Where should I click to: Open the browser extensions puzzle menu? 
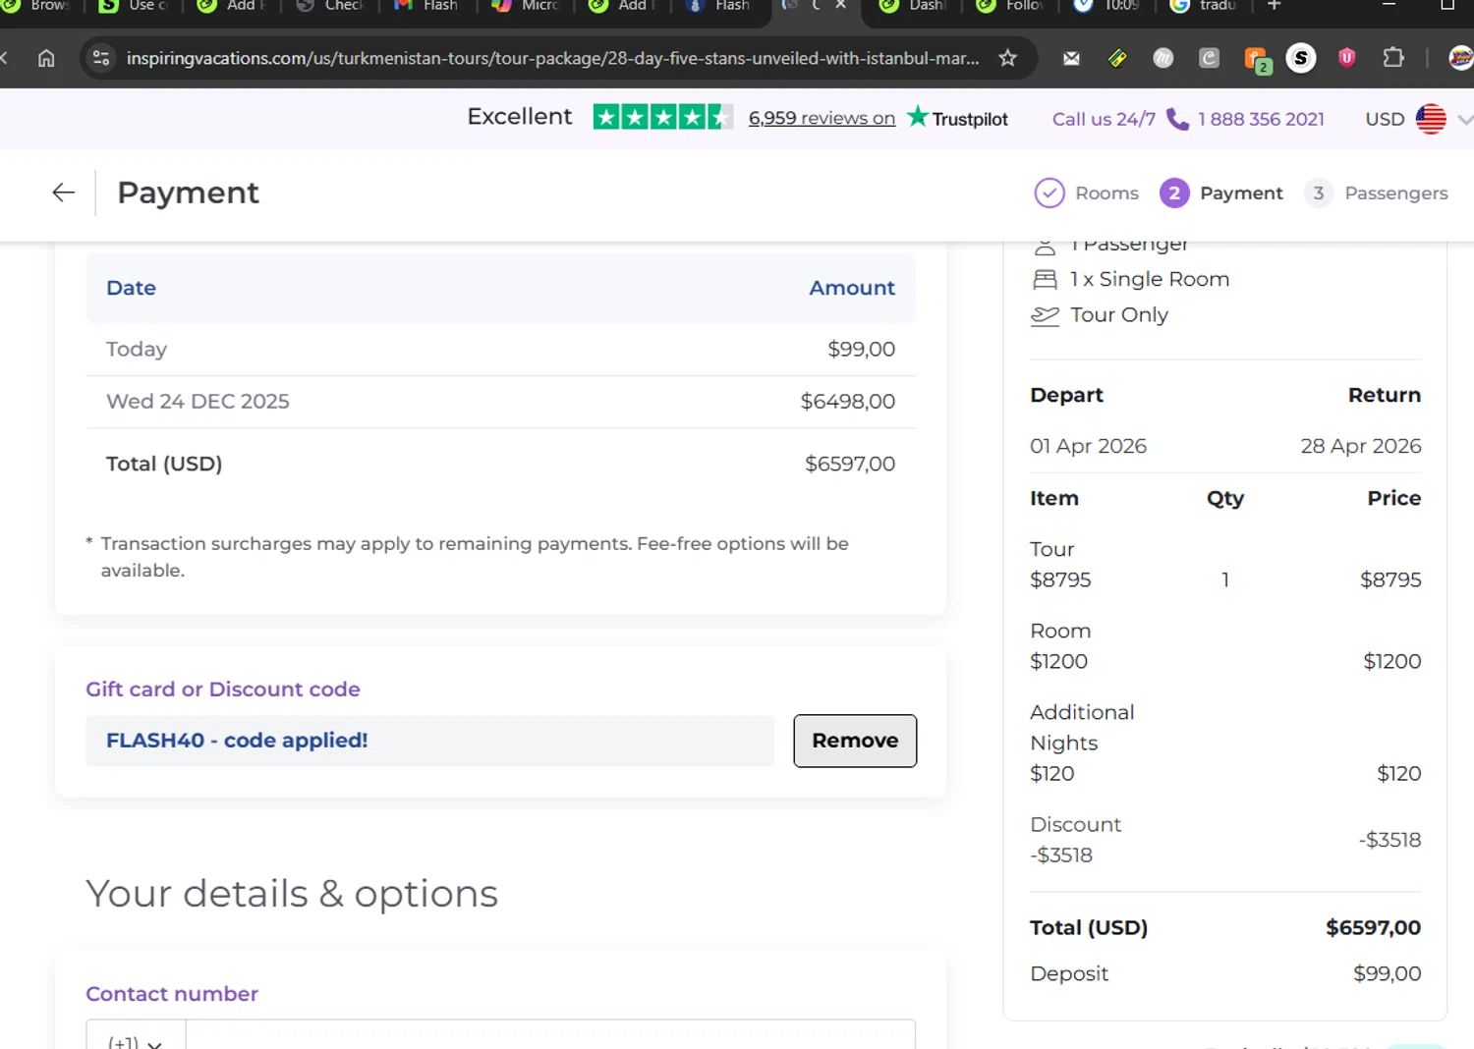tap(1392, 59)
